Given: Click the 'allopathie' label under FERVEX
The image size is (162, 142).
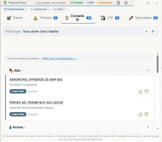Looking at the screenshot, I should 33,114.
